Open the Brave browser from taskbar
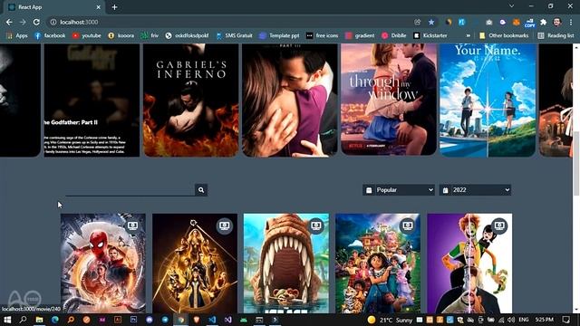 [x=197, y=320]
